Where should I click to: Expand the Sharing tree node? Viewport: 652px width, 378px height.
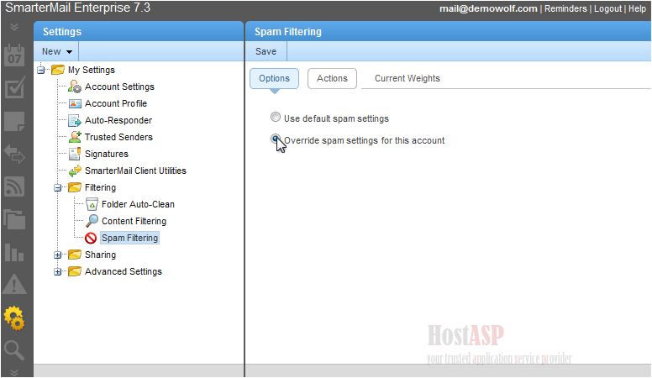pyautogui.click(x=57, y=255)
